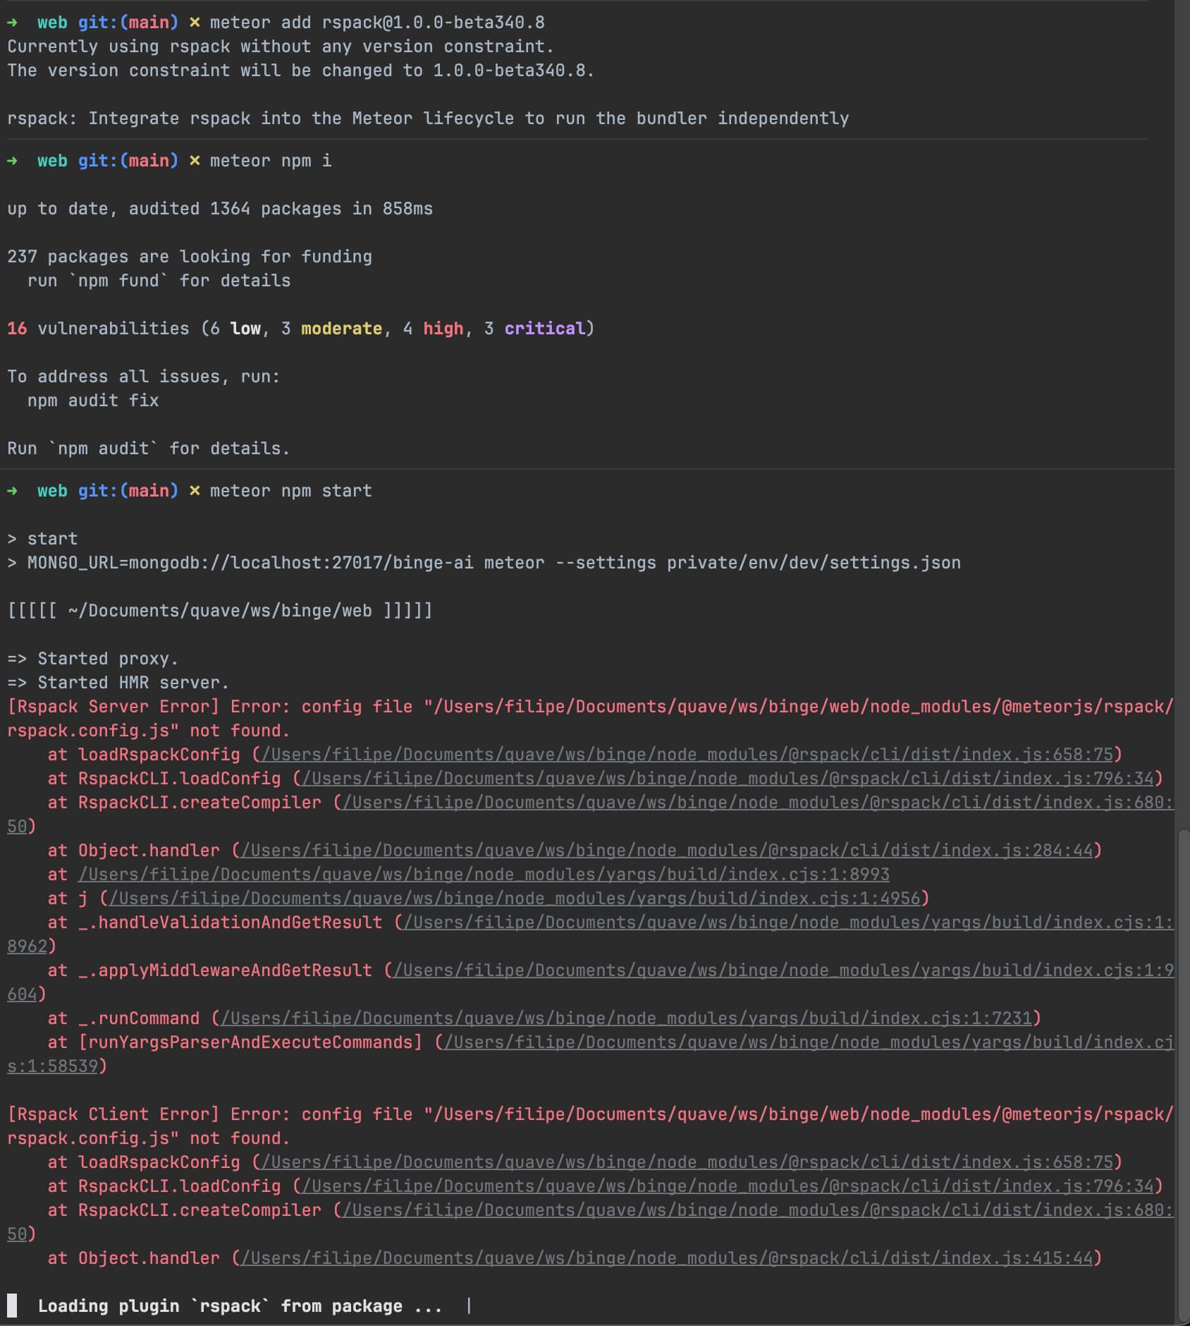Click the green prompt arrow before 'meteor npm i'
This screenshot has width=1190, height=1326.
pos(12,161)
